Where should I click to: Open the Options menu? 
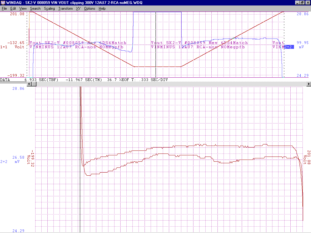90,8
